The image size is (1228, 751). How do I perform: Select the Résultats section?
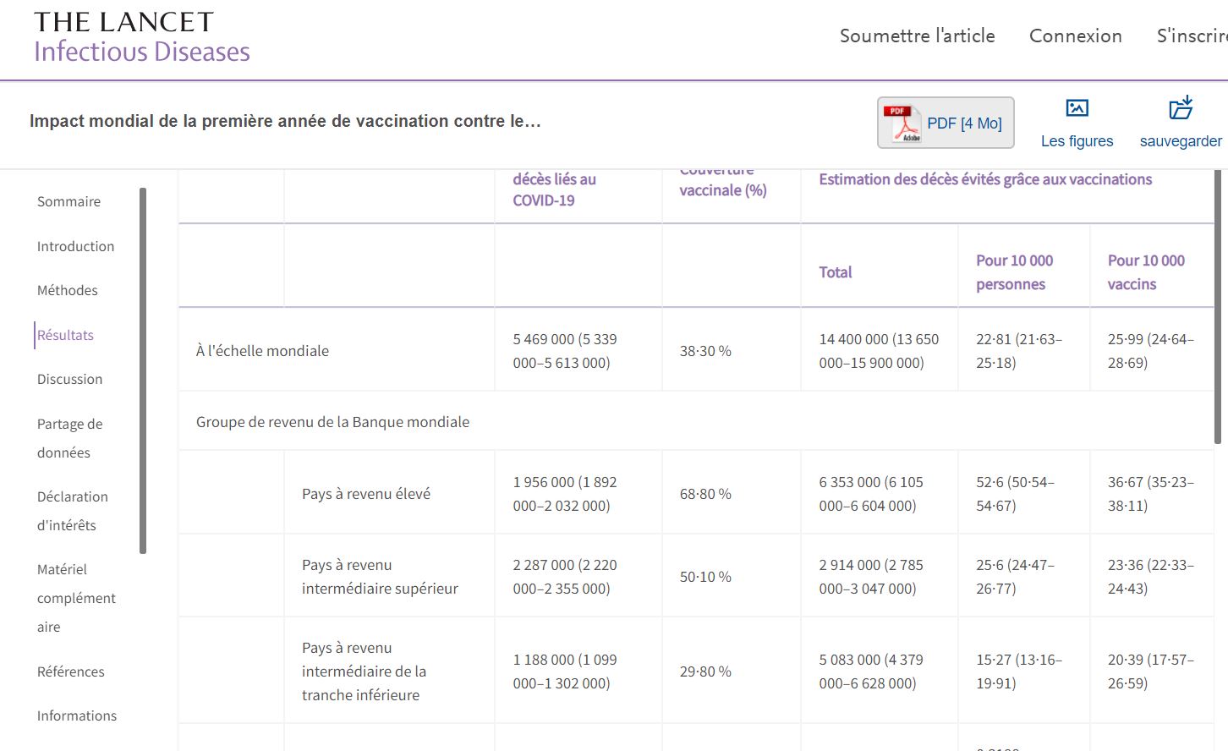65,335
